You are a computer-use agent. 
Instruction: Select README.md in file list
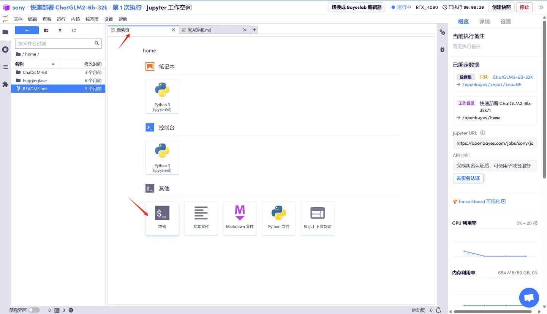point(58,89)
